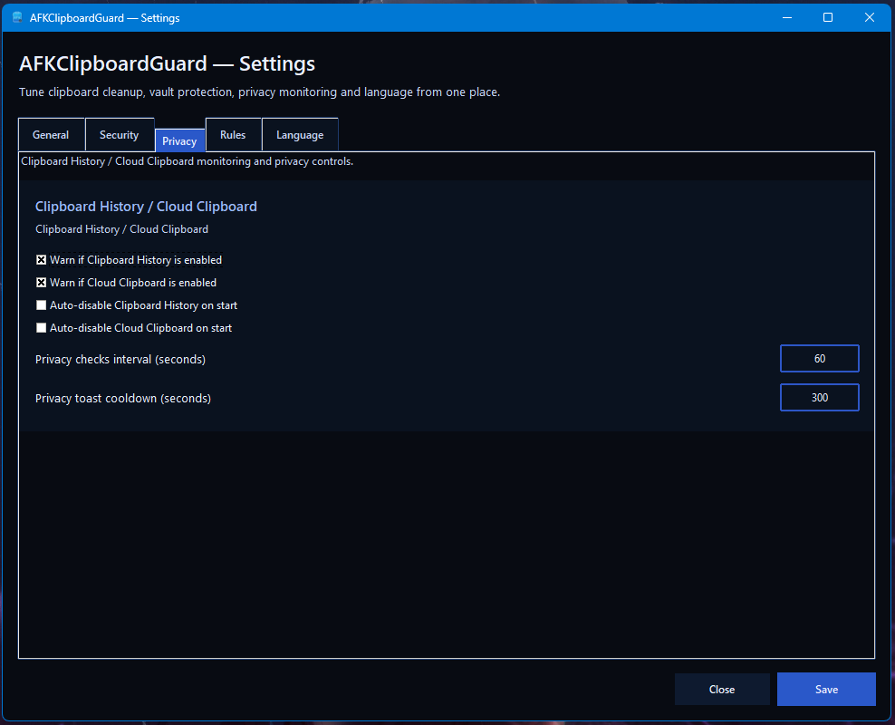Check Auto-disable Cloud Clipboard on start
Image resolution: width=895 pixels, height=725 pixels.
pos(41,328)
